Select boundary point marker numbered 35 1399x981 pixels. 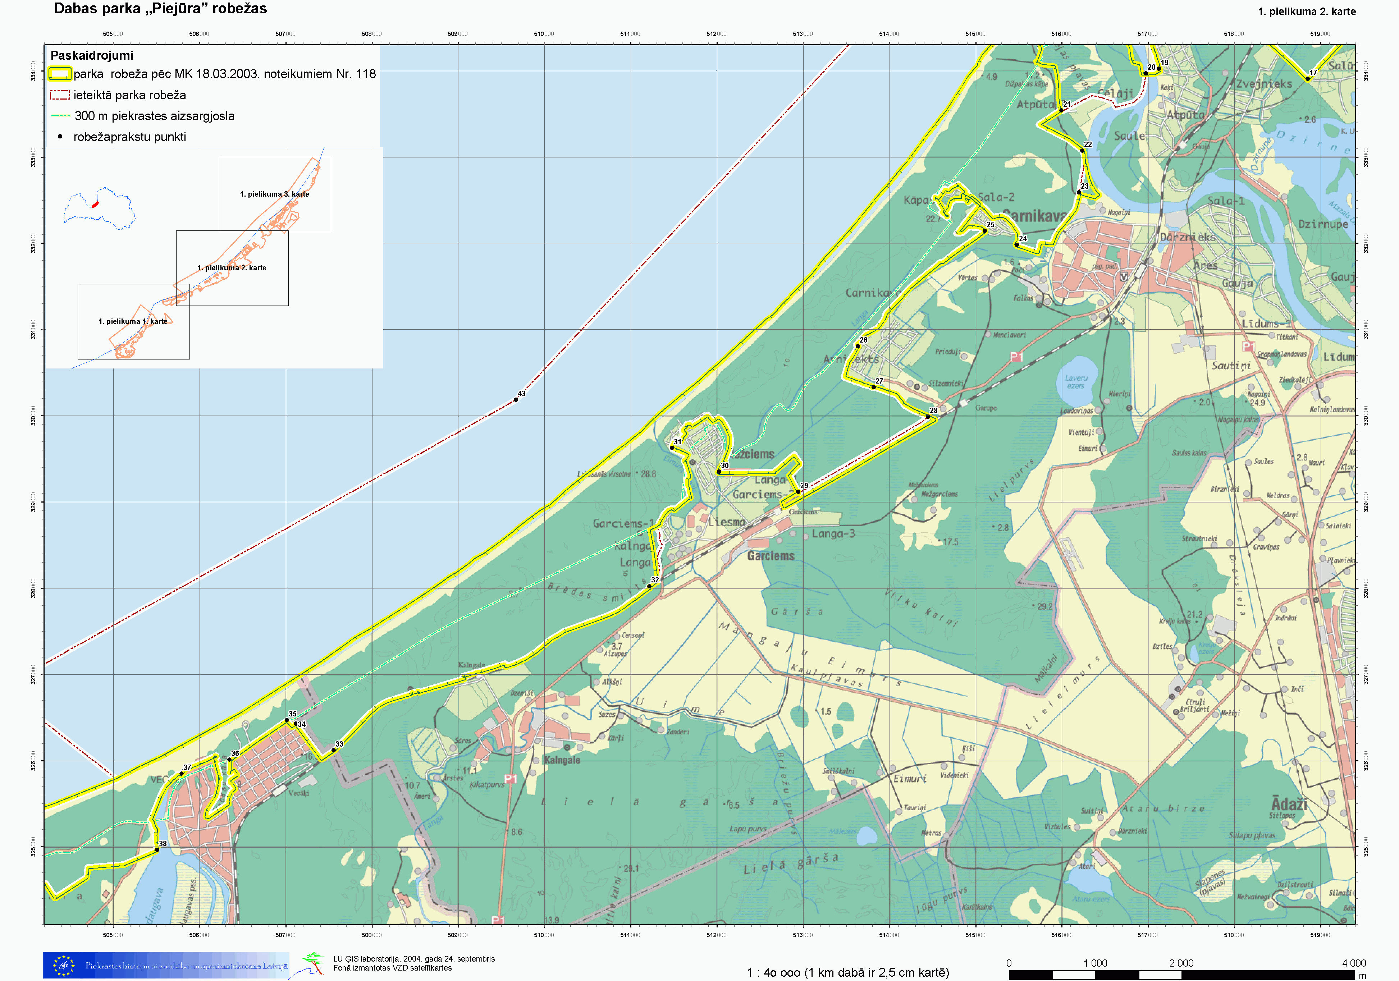click(287, 720)
